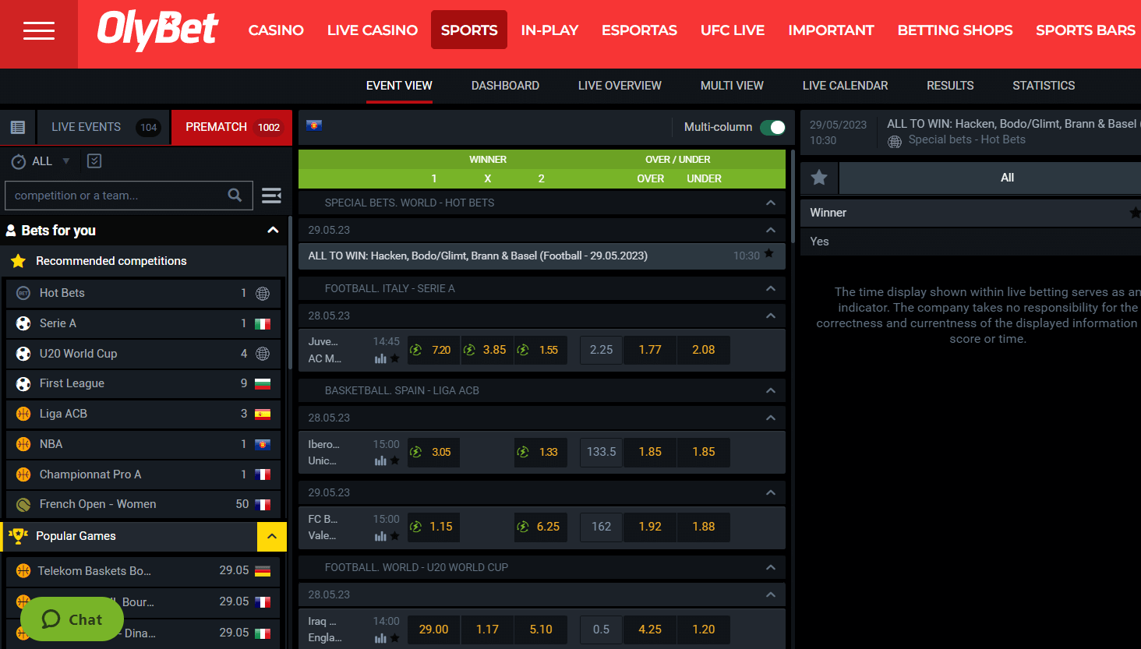Viewport: 1141px width, 649px height.
Task: Click the football icon next to Serie A
Action: tap(23, 323)
